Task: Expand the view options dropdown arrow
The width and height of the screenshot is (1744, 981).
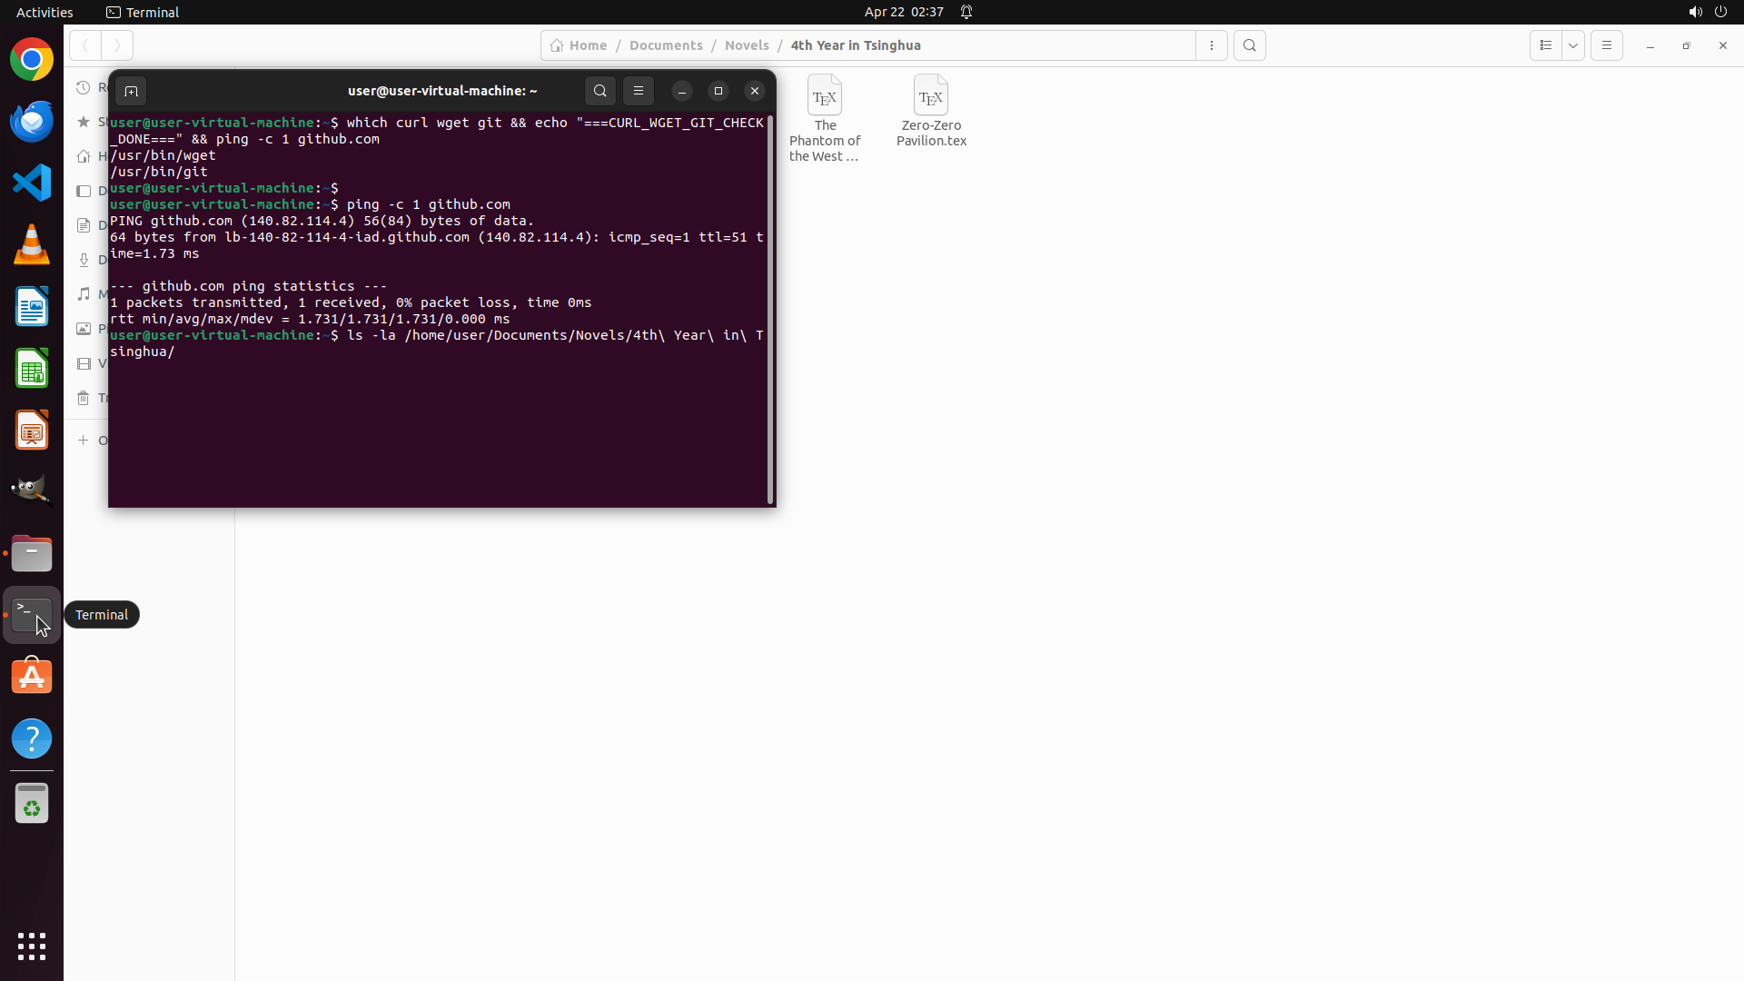Action: coord(1573,45)
